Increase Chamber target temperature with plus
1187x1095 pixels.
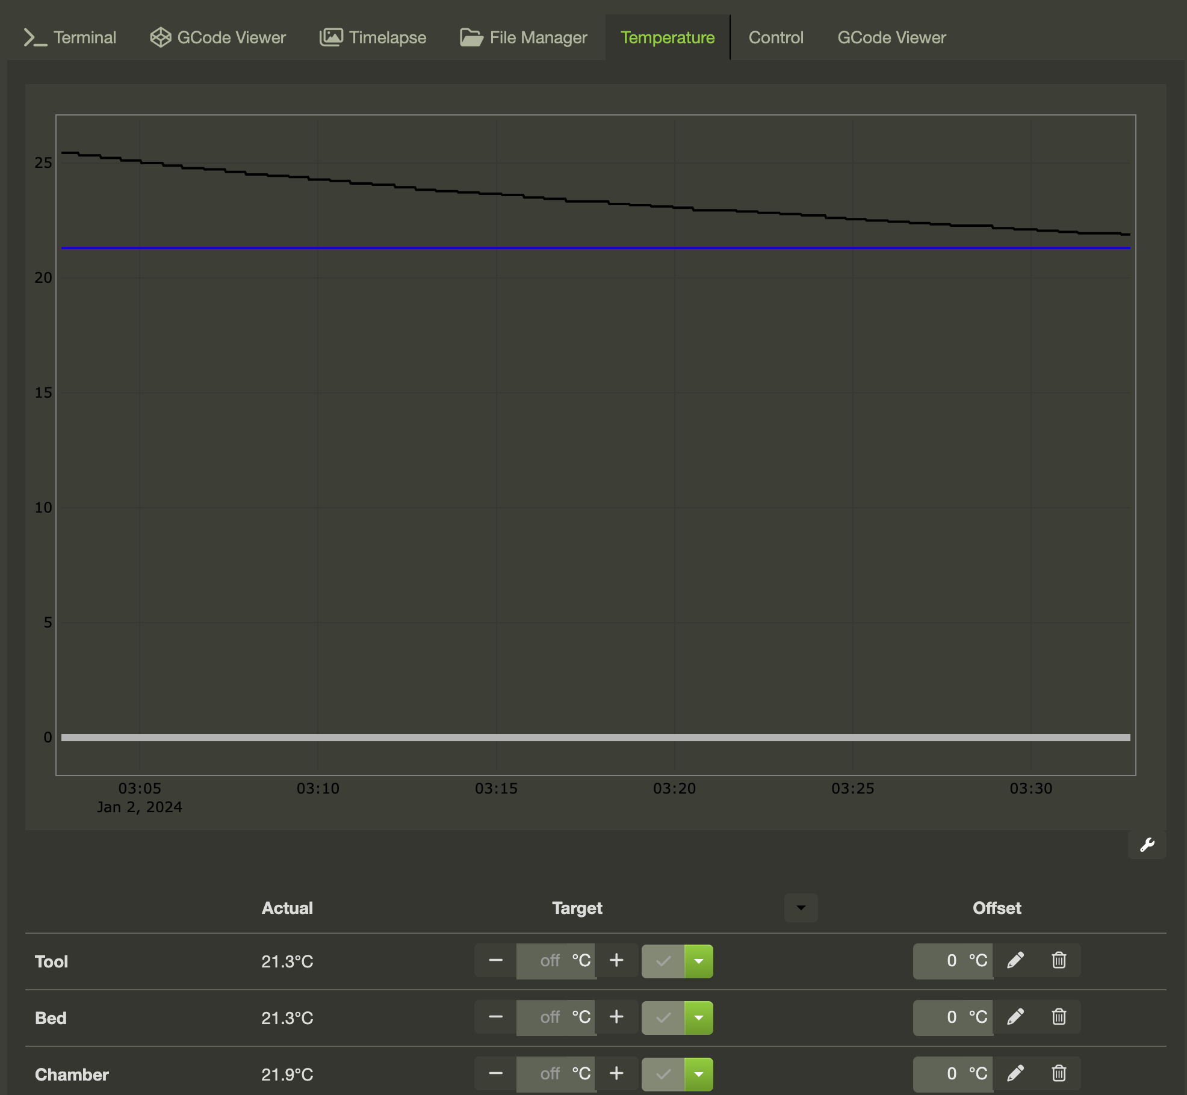[x=616, y=1073]
